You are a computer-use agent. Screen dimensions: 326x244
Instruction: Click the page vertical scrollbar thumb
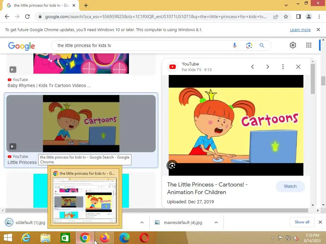(x=323, y=81)
